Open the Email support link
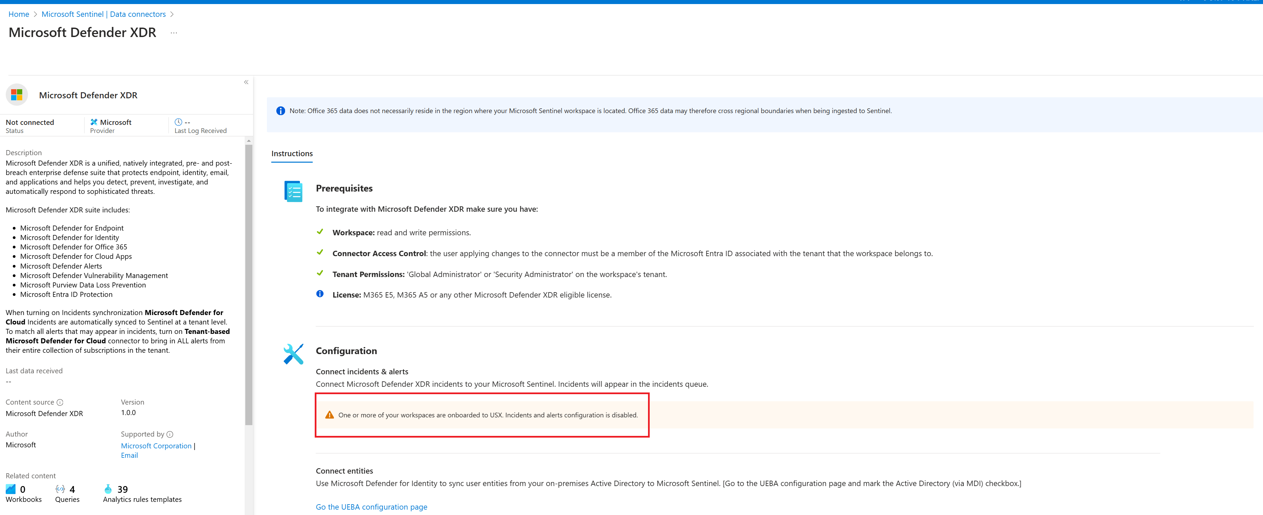 click(x=129, y=455)
